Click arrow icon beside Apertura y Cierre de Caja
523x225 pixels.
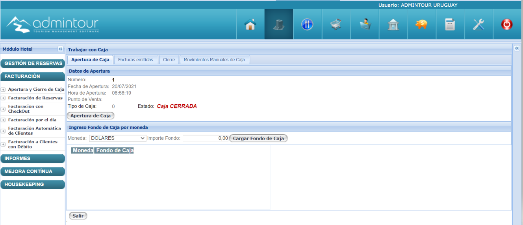3,90
